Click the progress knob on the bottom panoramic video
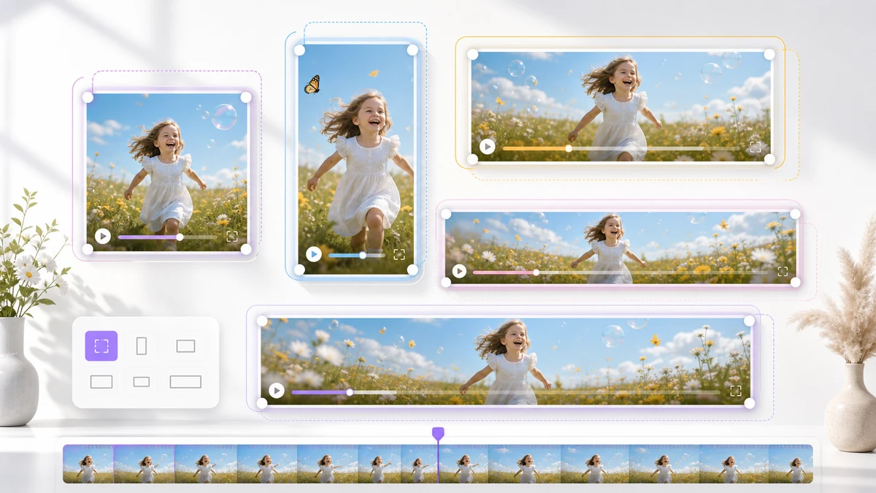The height and width of the screenshot is (493, 876). (350, 392)
